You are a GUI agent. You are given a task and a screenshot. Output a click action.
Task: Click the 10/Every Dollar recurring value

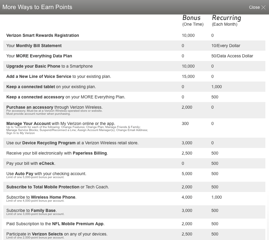tap(226, 46)
